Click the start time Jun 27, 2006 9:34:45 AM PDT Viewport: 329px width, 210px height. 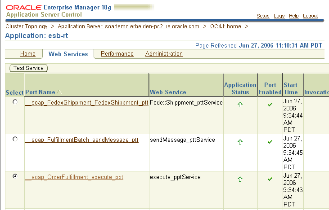[293, 153]
